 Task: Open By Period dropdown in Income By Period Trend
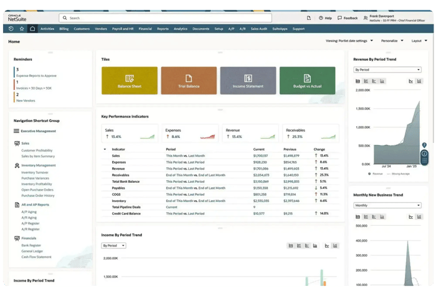(113, 245)
